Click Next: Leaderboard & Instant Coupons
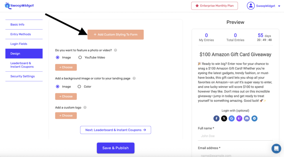Image resolution: width=284 pixels, height=157 pixels. pos(116,130)
